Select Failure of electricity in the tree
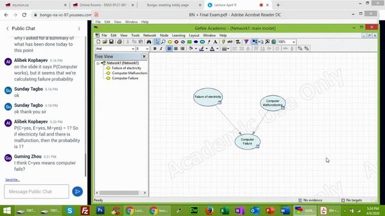The height and width of the screenshot is (216, 385). [126, 68]
